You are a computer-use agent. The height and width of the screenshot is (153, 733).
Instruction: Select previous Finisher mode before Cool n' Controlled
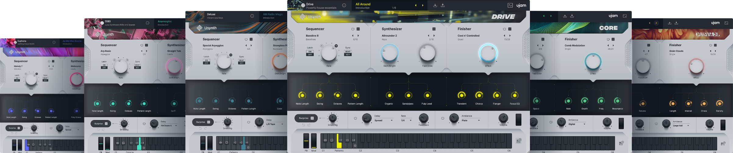[x=504, y=36]
